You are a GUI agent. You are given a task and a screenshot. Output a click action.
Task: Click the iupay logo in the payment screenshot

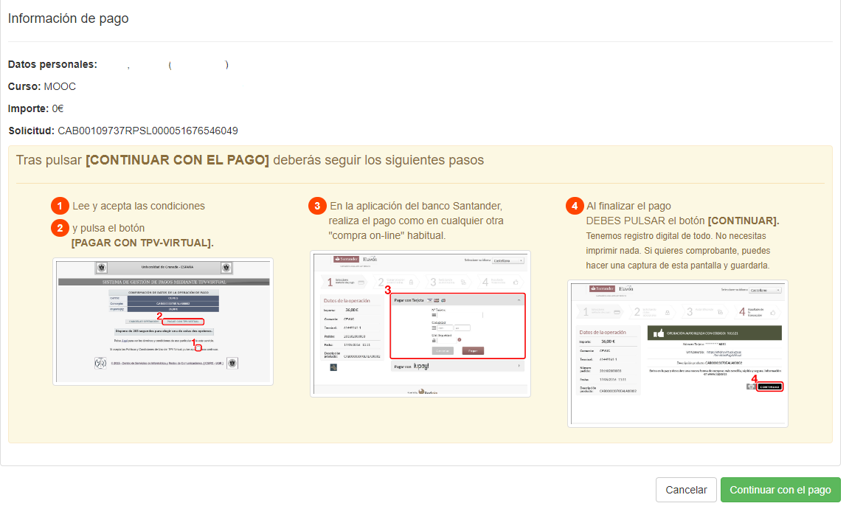420,366
